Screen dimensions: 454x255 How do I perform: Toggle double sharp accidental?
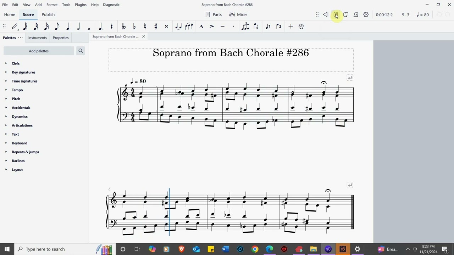coord(166,26)
